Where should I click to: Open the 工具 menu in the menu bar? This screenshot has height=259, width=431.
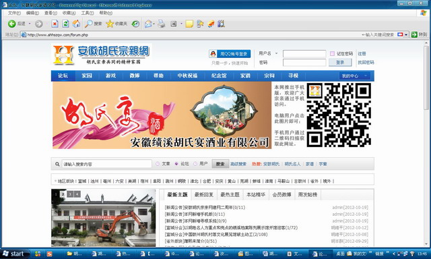(x=87, y=13)
